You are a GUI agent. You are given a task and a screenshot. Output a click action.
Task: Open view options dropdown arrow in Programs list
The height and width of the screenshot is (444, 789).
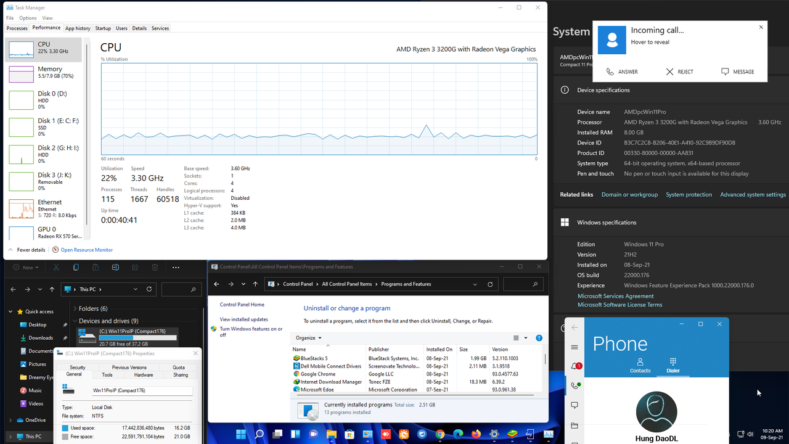click(526, 338)
